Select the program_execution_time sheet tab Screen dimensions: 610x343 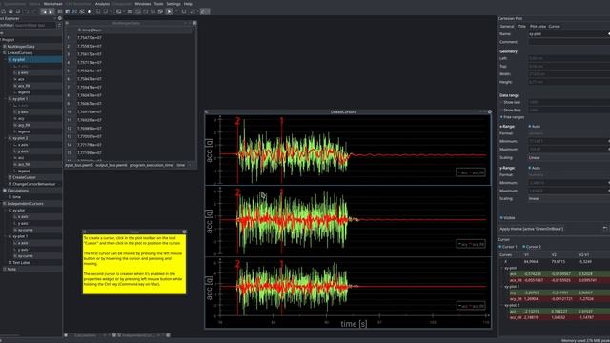point(151,165)
